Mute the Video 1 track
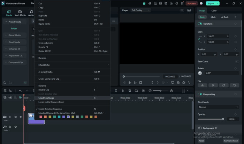Viewport: 244px width, 144px height. (x=16, y=117)
